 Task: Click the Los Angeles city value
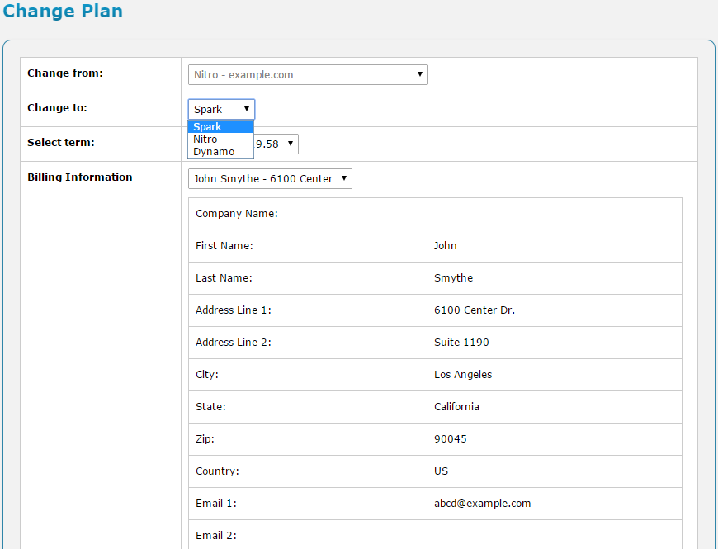coord(463,375)
